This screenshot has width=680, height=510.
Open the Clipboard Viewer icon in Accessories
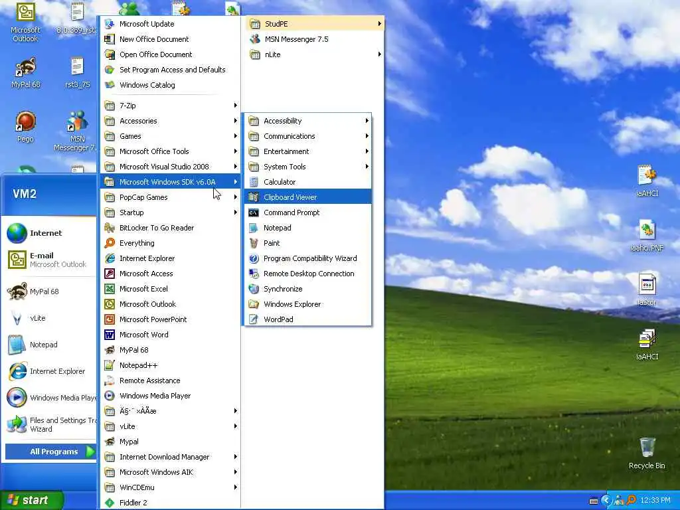tap(254, 197)
